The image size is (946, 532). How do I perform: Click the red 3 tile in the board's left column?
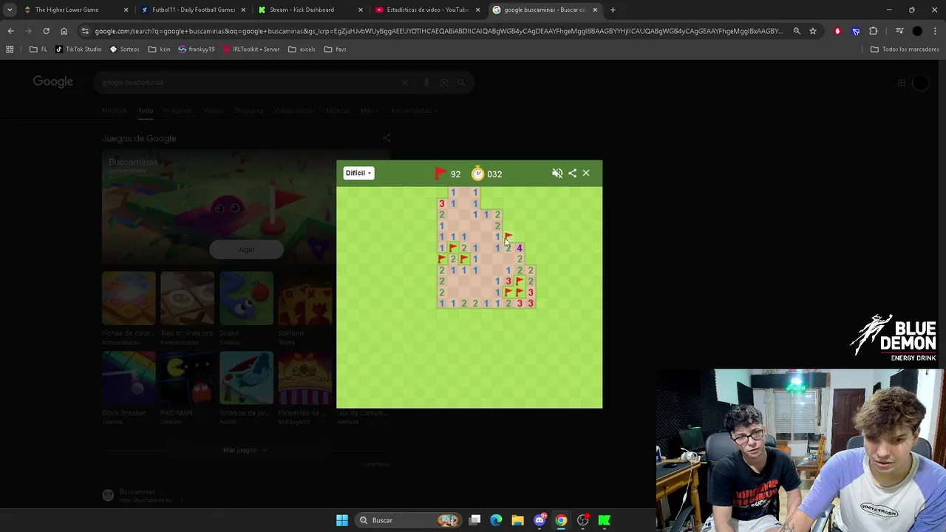(442, 204)
